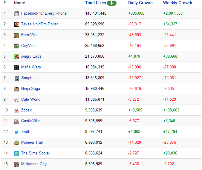The image size is (202, 170).
Task: Select total likes value 9,935,639
Action: tap(94, 110)
